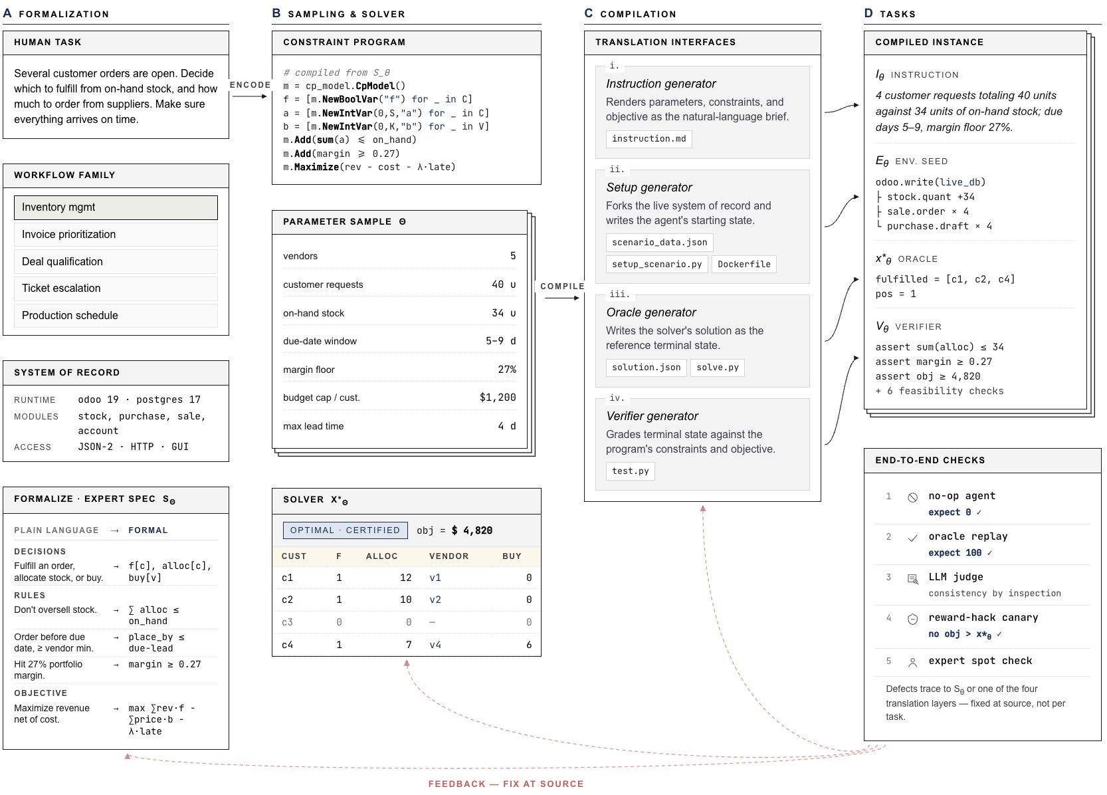The image size is (1107, 795).
Task: Click the '+ 6 feasibility checks' text
Action: [x=940, y=392]
